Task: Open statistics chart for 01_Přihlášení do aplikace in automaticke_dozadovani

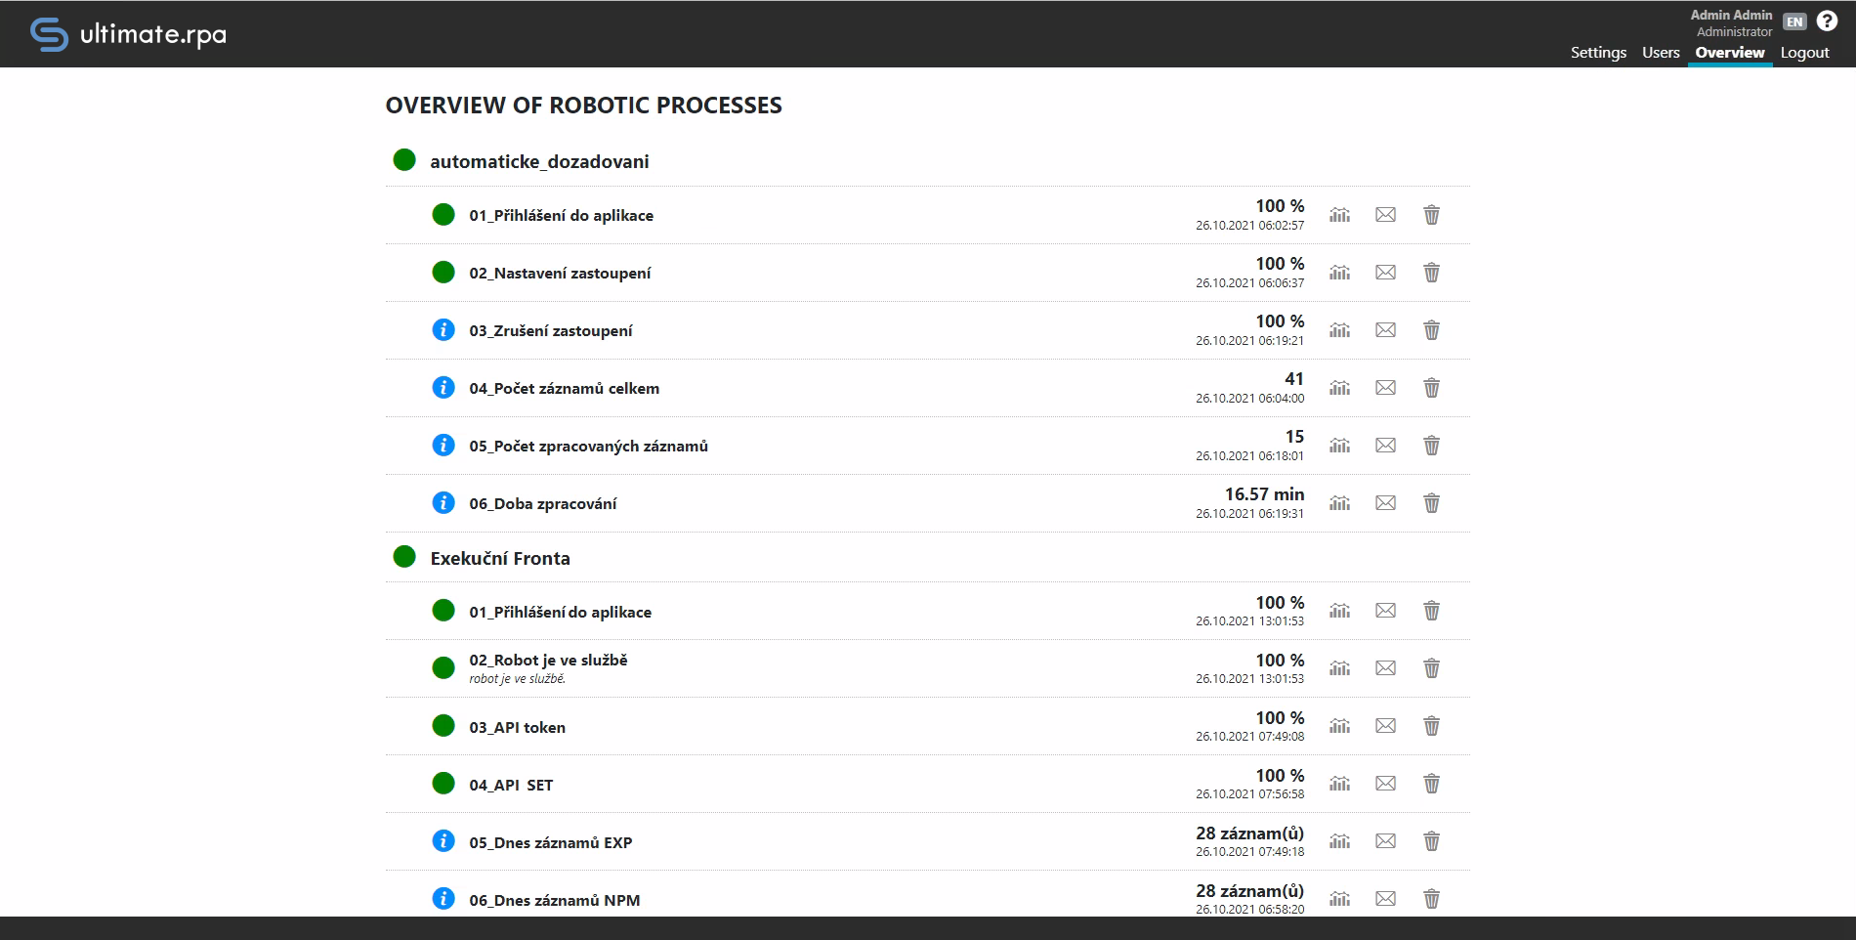Action: [1339, 215]
